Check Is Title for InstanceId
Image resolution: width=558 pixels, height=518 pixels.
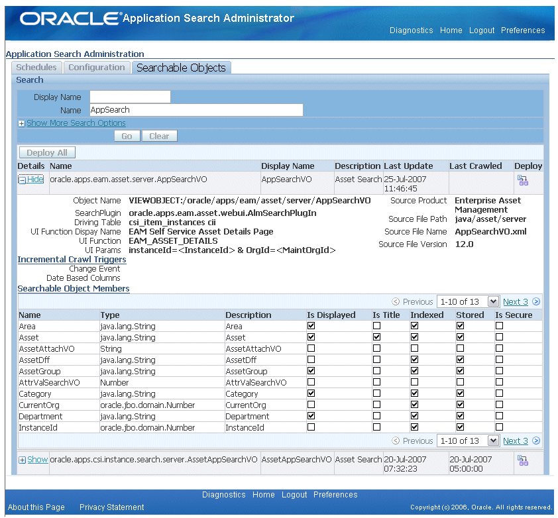pos(376,427)
